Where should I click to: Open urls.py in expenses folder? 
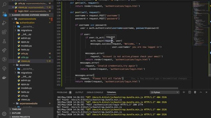[31, 96]
